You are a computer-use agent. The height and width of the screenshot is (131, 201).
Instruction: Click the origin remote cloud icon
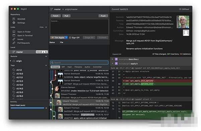(14, 61)
